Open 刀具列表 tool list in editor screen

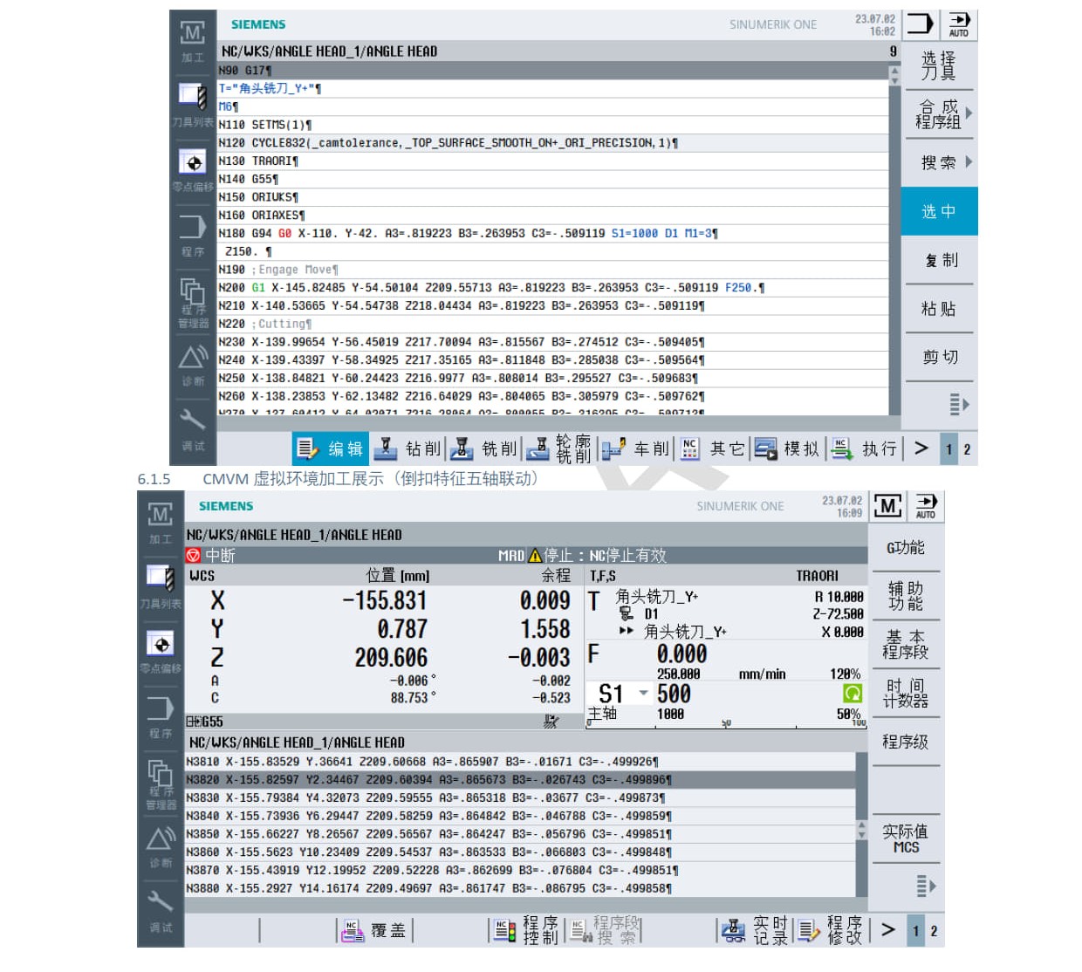(193, 105)
